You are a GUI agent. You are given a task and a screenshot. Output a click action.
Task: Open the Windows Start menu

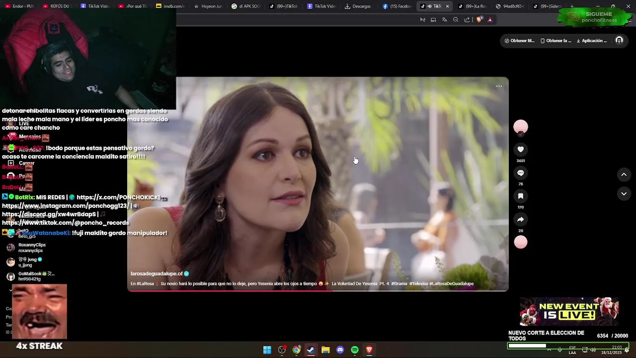[267, 350]
